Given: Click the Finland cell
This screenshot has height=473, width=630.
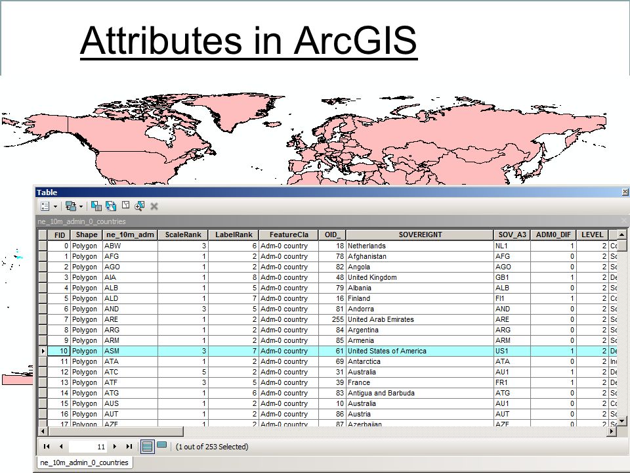Looking at the screenshot, I should (x=419, y=298).
